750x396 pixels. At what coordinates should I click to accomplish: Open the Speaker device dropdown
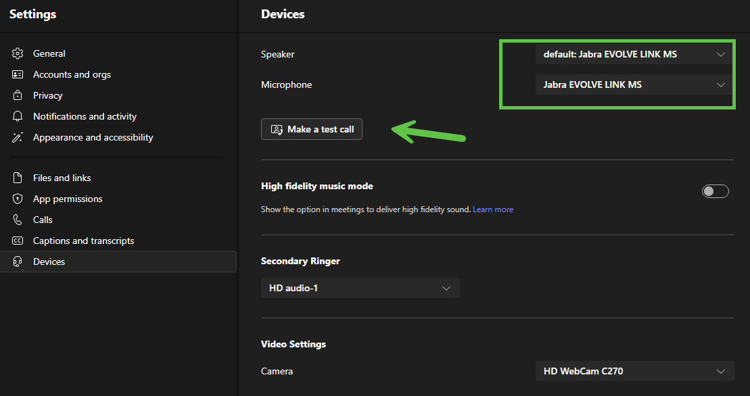(634, 54)
